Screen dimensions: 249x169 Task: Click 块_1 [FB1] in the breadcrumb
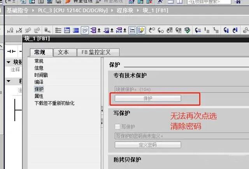155,11
